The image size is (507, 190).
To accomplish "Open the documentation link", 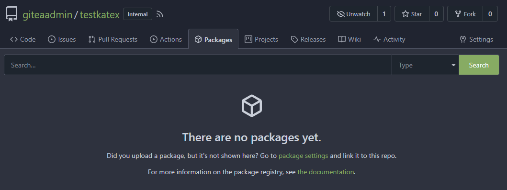I will (326, 172).
